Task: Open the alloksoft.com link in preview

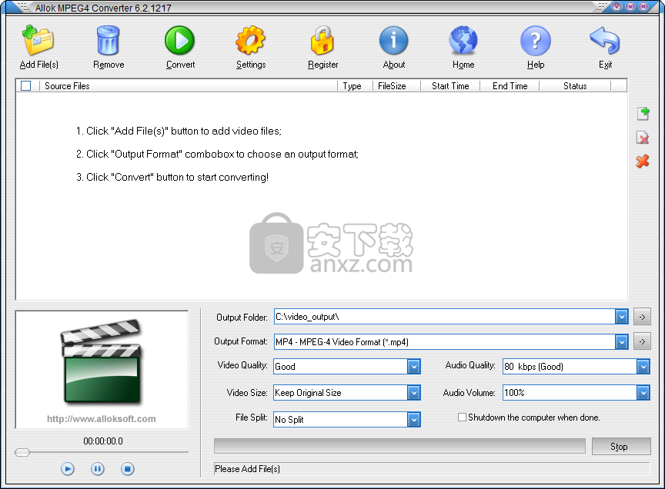Action: click(102, 419)
